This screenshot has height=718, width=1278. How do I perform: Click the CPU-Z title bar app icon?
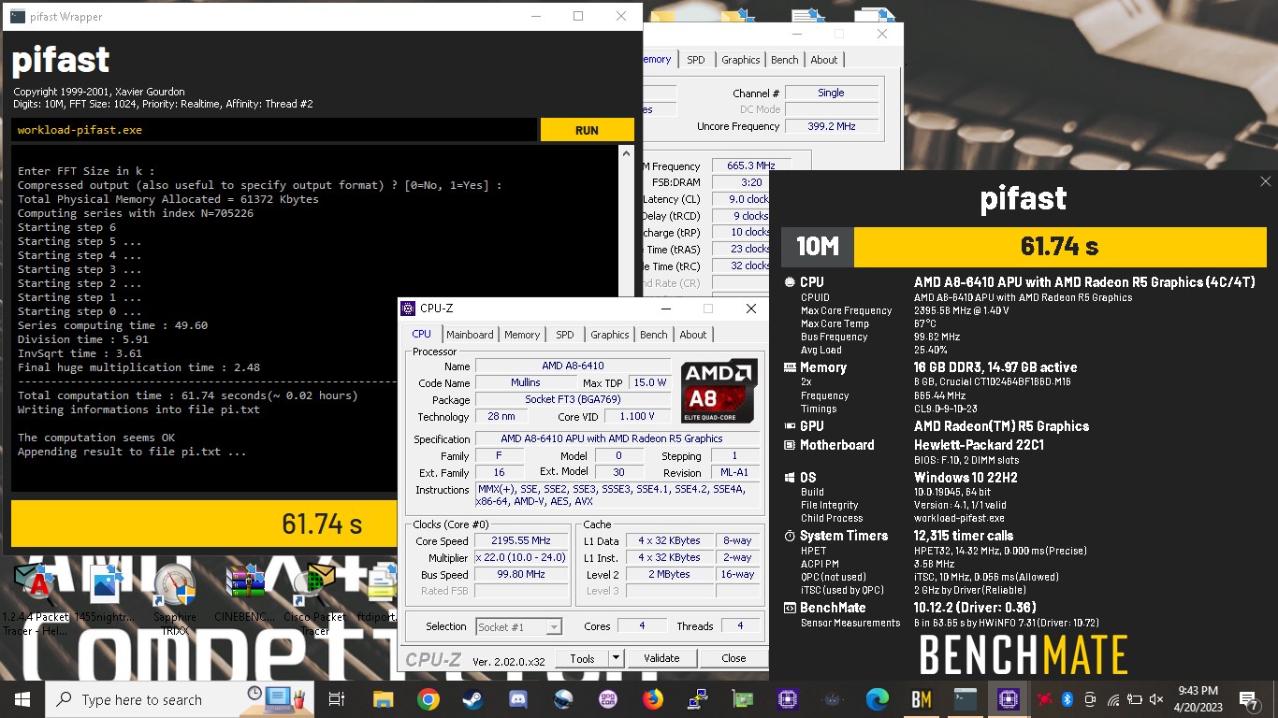408,309
